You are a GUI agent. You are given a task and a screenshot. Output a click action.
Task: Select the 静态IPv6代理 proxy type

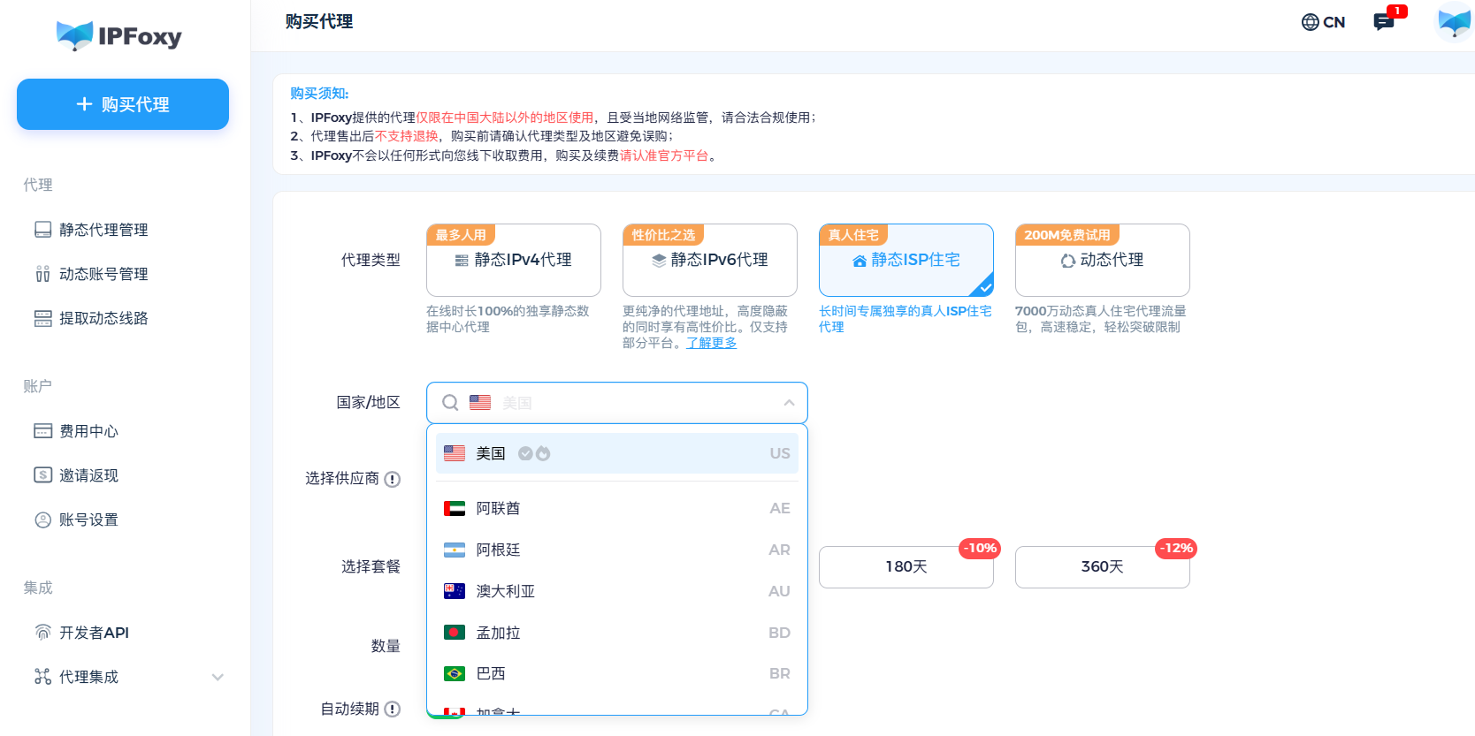(709, 260)
